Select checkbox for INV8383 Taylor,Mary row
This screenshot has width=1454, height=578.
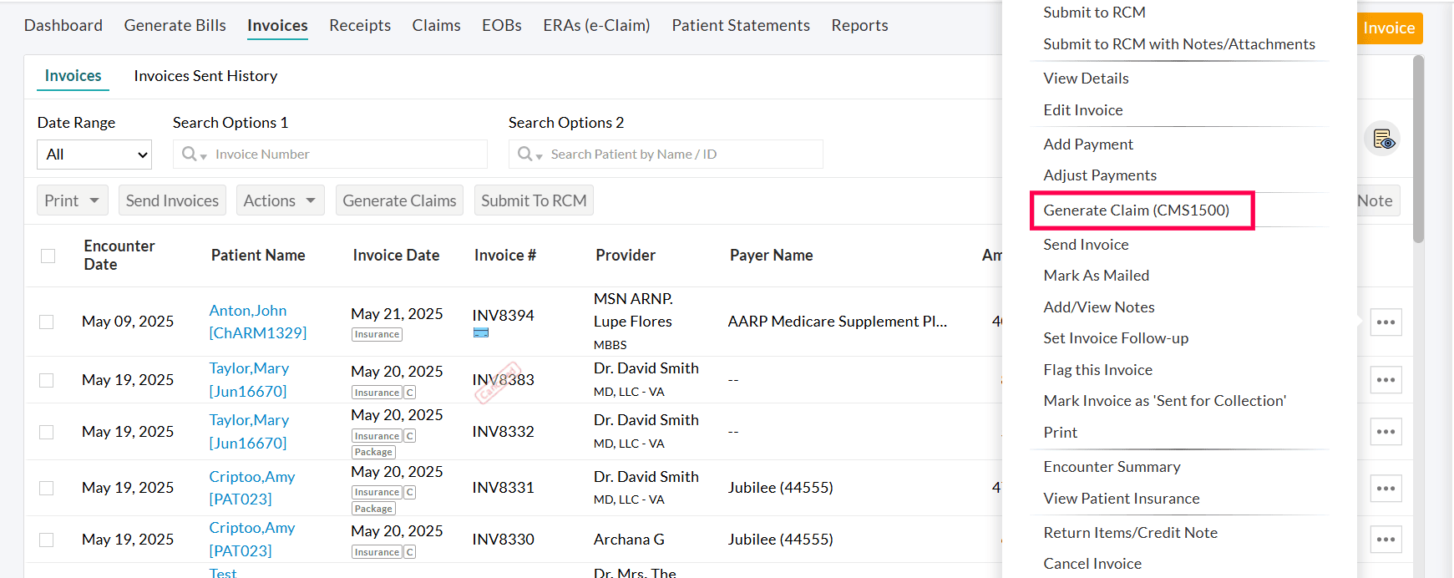point(47,380)
